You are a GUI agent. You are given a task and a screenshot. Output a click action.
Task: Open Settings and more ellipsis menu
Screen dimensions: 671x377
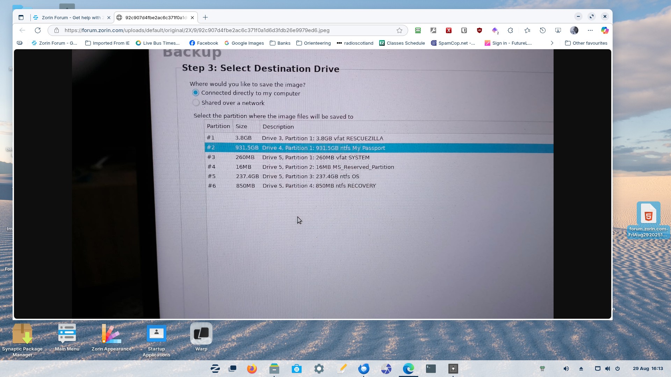(x=590, y=30)
